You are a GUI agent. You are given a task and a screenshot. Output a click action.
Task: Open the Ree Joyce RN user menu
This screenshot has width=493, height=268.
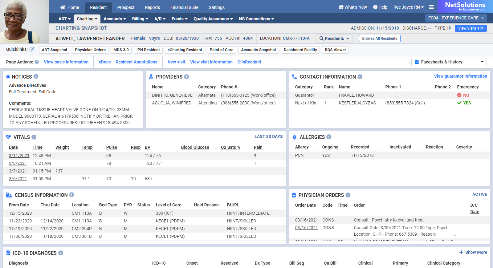409,7
